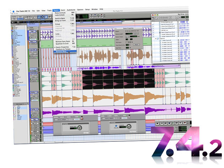Viewport: 224px width, 168px height.
Task: Click the TCE Factor field
Action: click(x=128, y=42)
